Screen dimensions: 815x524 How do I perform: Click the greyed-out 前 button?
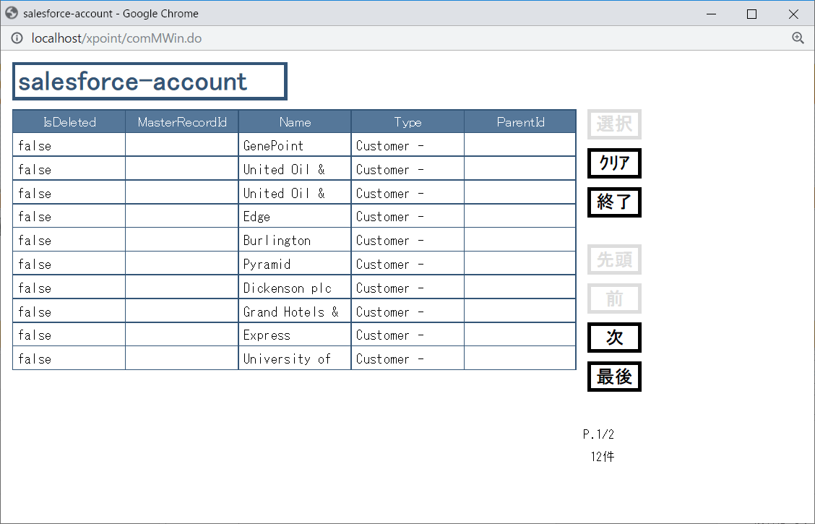pyautogui.click(x=614, y=298)
